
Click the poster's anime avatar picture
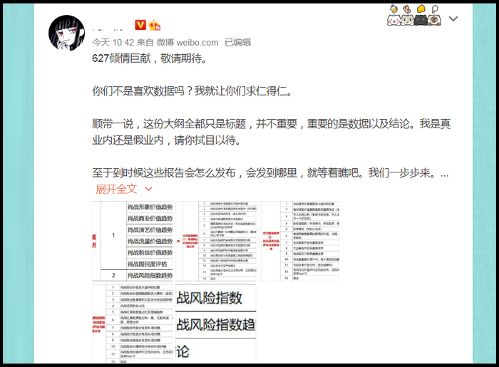[x=69, y=33]
